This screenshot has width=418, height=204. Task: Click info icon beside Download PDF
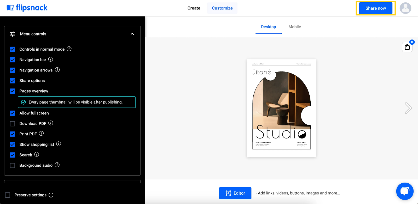pos(51,123)
